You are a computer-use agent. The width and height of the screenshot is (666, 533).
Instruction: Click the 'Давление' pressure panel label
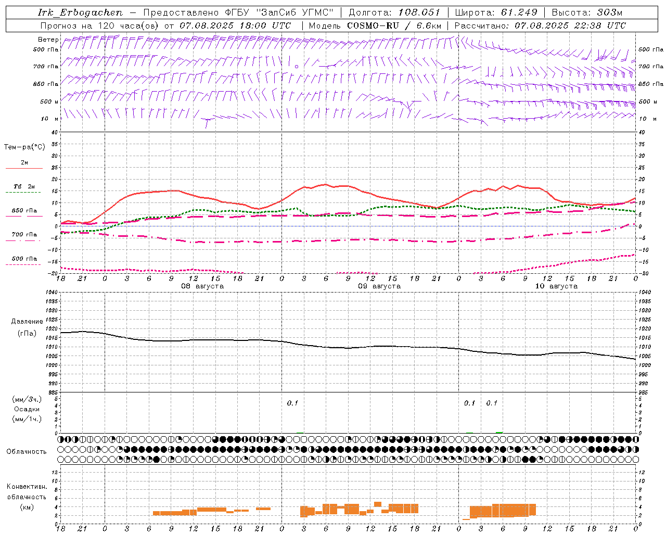[27, 321]
